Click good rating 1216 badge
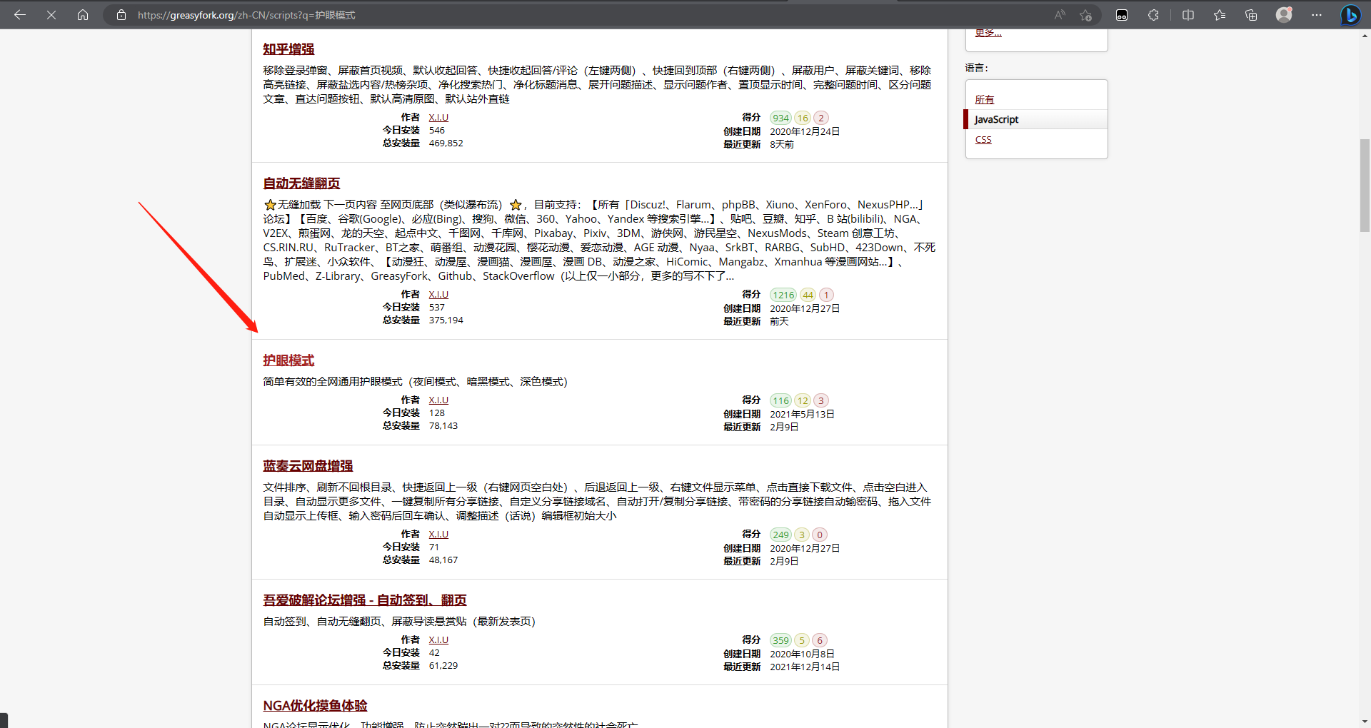Viewport: 1371px width, 728px height. click(x=783, y=295)
